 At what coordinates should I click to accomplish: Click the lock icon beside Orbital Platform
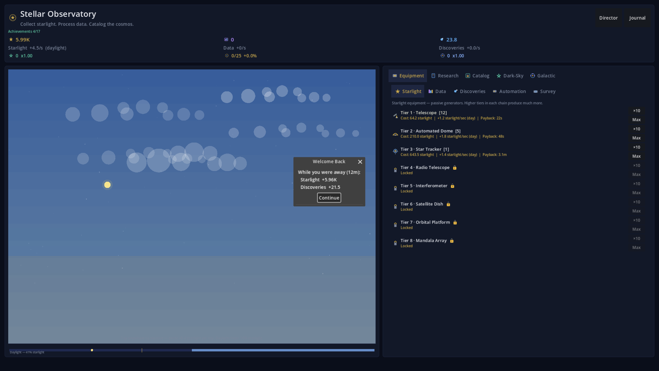point(455,222)
